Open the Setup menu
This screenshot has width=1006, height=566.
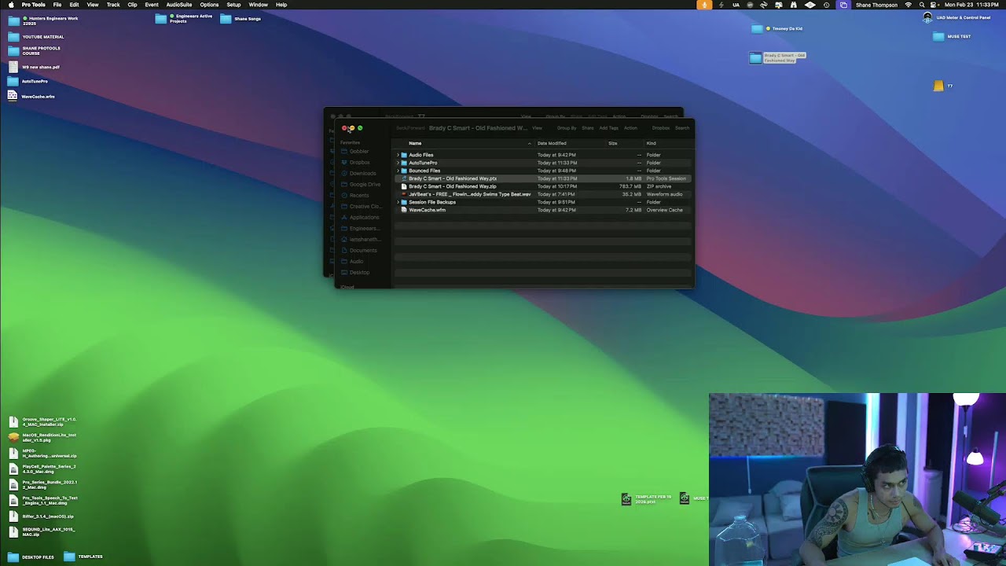pos(233,5)
